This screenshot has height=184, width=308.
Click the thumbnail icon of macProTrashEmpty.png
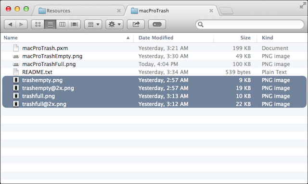tap(16, 56)
